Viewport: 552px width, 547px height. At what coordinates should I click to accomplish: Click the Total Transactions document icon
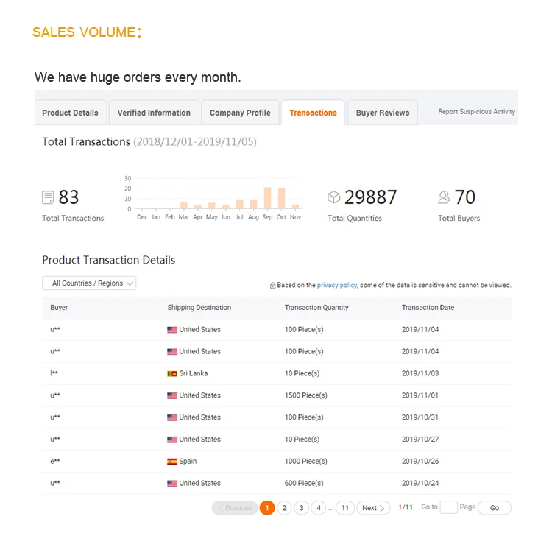tap(48, 197)
